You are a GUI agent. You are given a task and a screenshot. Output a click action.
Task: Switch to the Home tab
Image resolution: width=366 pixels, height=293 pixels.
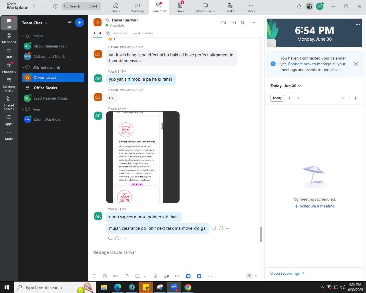pos(116,8)
